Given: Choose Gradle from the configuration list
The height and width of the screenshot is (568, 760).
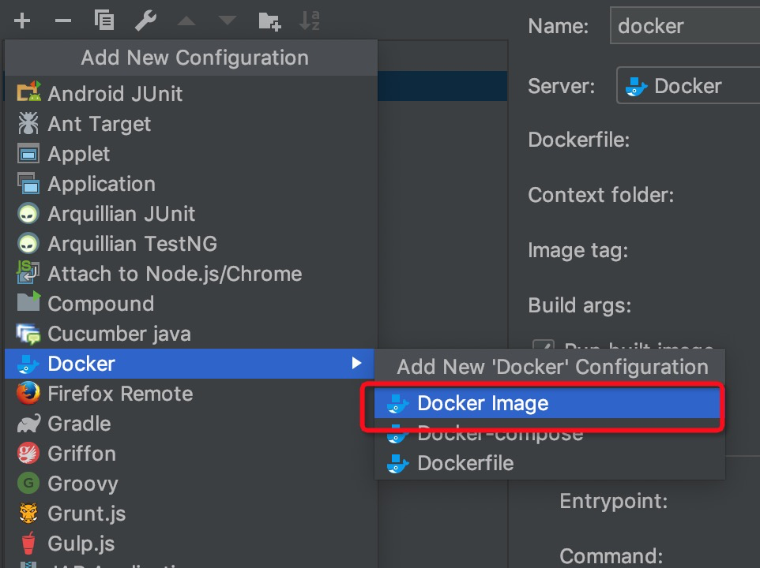Looking at the screenshot, I should [79, 423].
